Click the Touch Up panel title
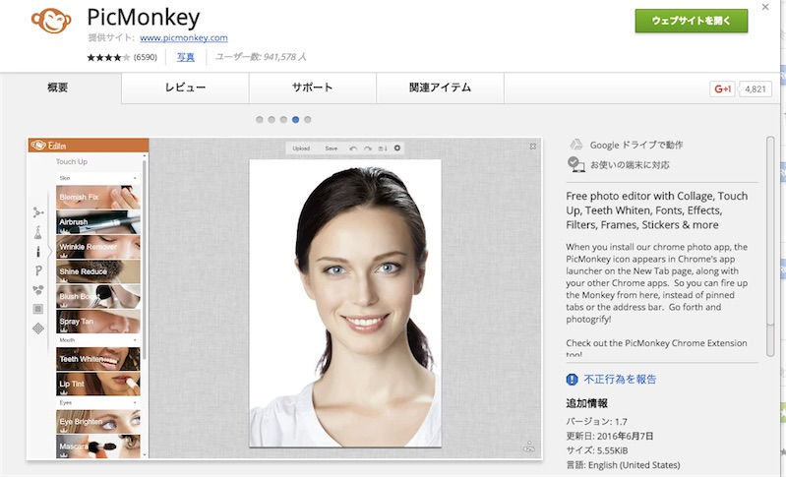 (x=71, y=162)
